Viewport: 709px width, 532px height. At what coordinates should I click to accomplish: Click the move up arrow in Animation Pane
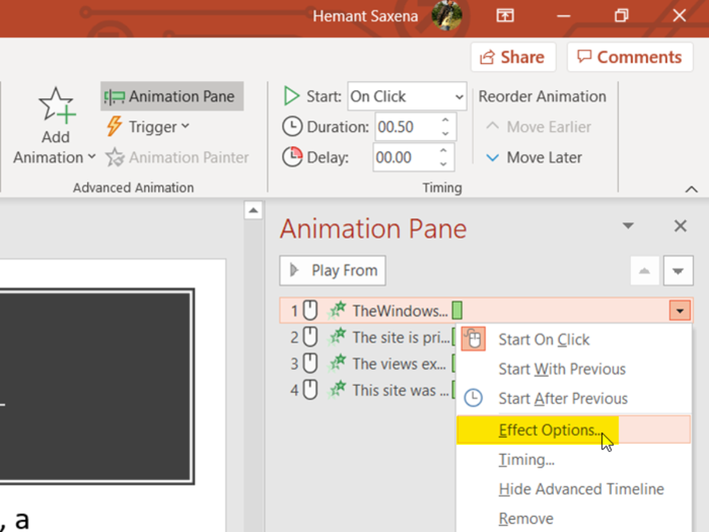(645, 271)
